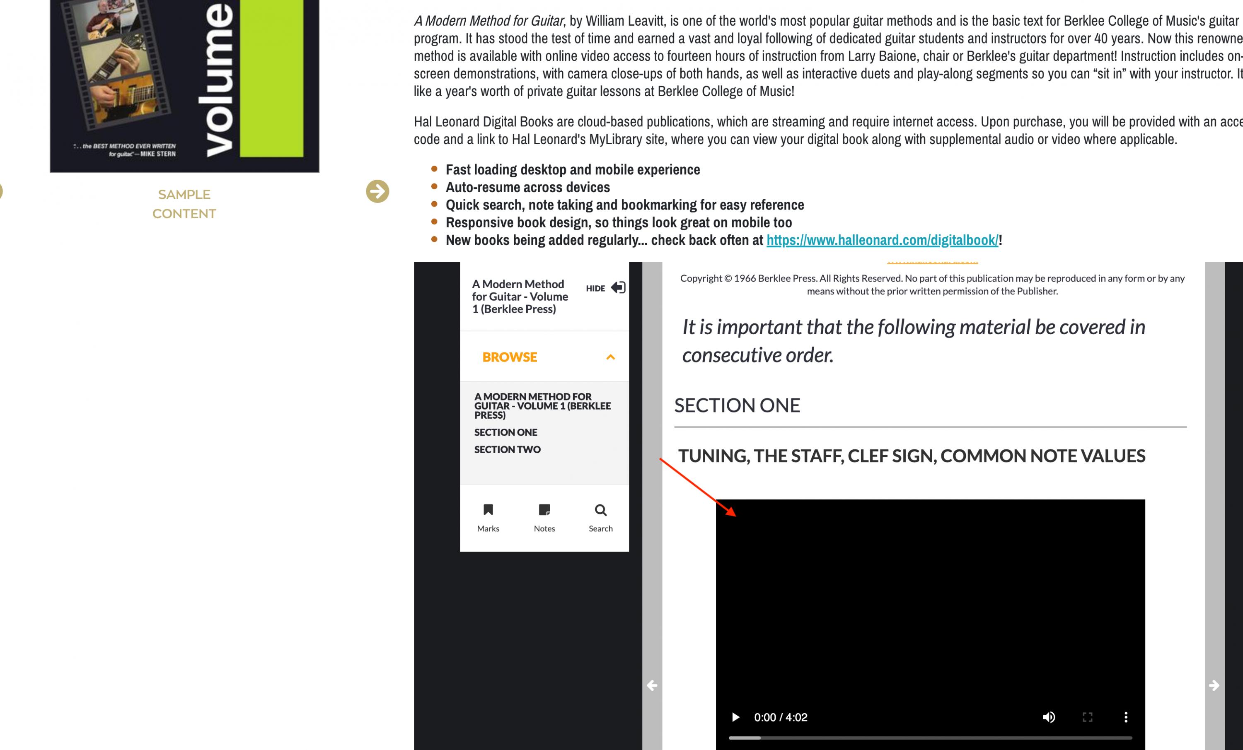Click the play button on the video
The width and height of the screenshot is (1243, 750).
(x=735, y=717)
